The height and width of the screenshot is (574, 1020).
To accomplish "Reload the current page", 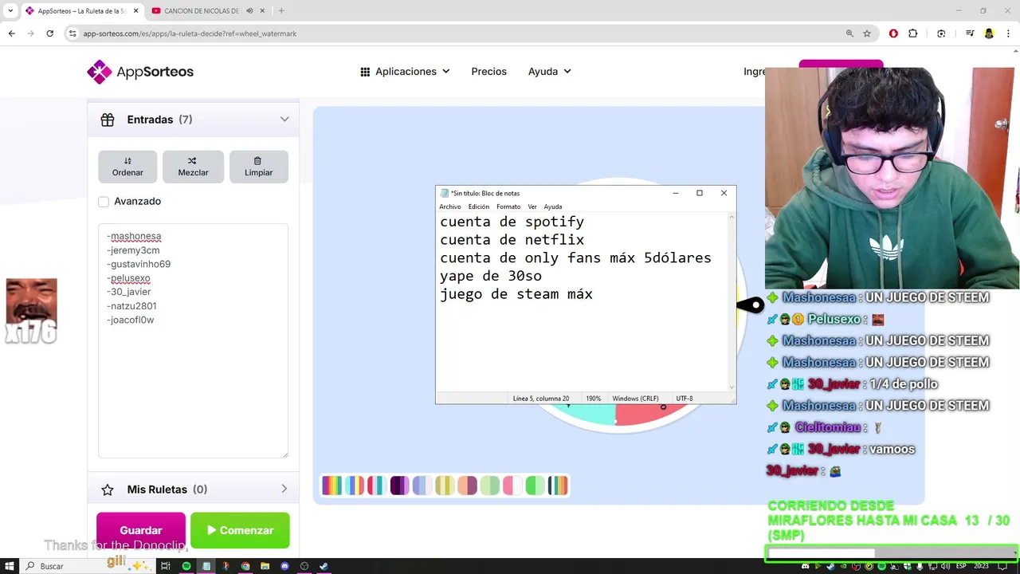I will (49, 33).
